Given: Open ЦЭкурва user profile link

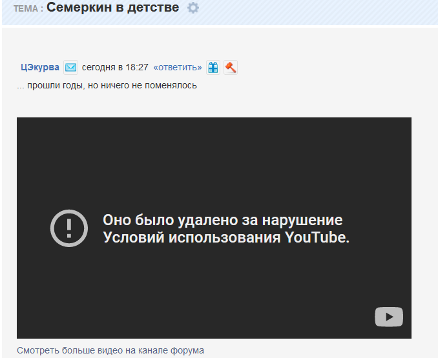Looking at the screenshot, I should (40, 68).
